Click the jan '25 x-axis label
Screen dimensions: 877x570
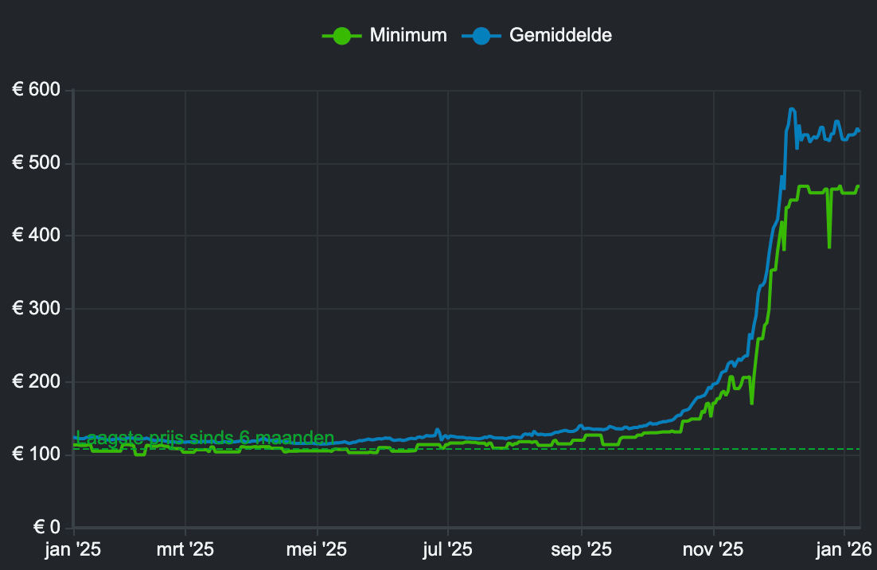[74, 549]
